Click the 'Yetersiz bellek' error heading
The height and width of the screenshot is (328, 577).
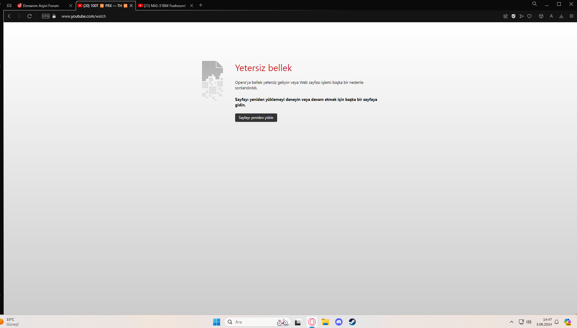pyautogui.click(x=263, y=68)
